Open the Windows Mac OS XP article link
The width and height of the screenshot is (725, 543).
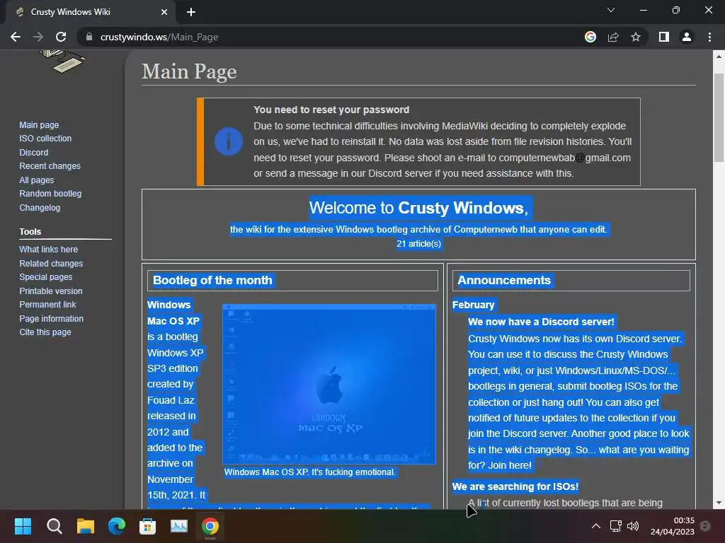173,313
